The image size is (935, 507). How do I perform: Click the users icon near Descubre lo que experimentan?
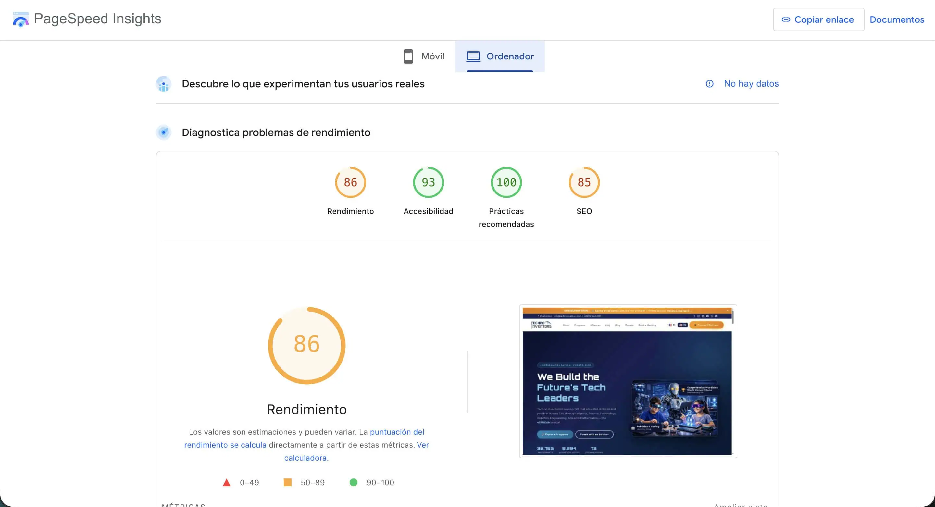pyautogui.click(x=164, y=84)
